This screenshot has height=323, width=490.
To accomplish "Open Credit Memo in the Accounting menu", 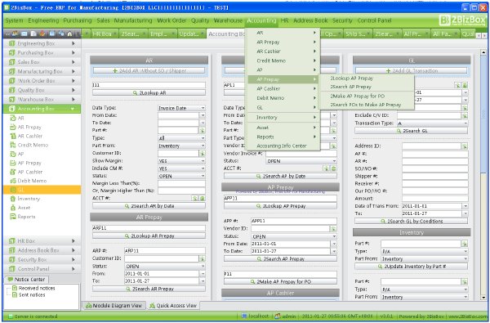I will click(x=271, y=61).
